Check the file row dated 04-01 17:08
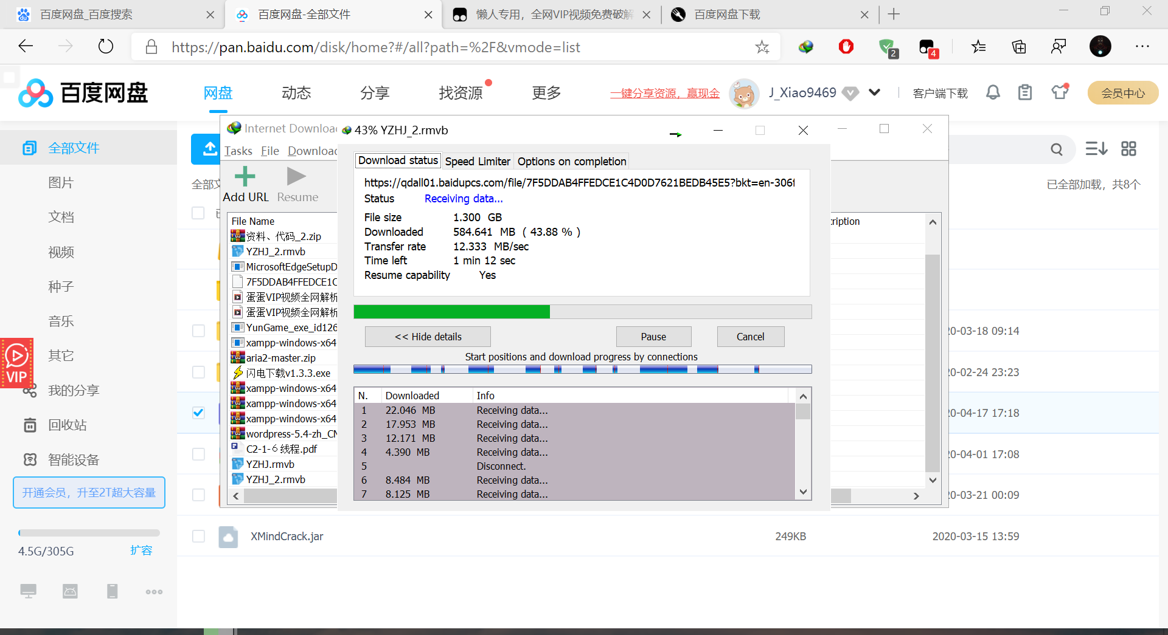The height and width of the screenshot is (635, 1168). coord(198,454)
